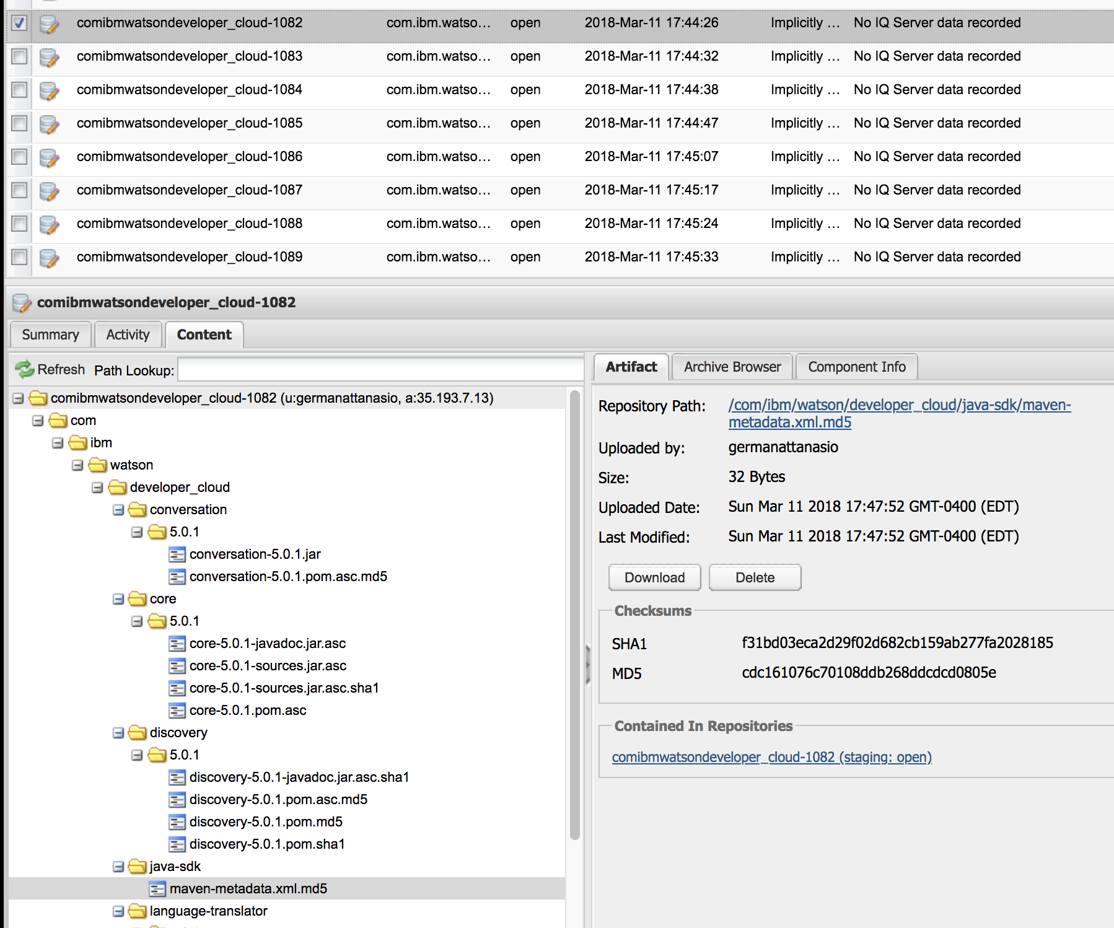Click the Refresh label in content toolbar
The width and height of the screenshot is (1114, 928).
[x=61, y=369]
